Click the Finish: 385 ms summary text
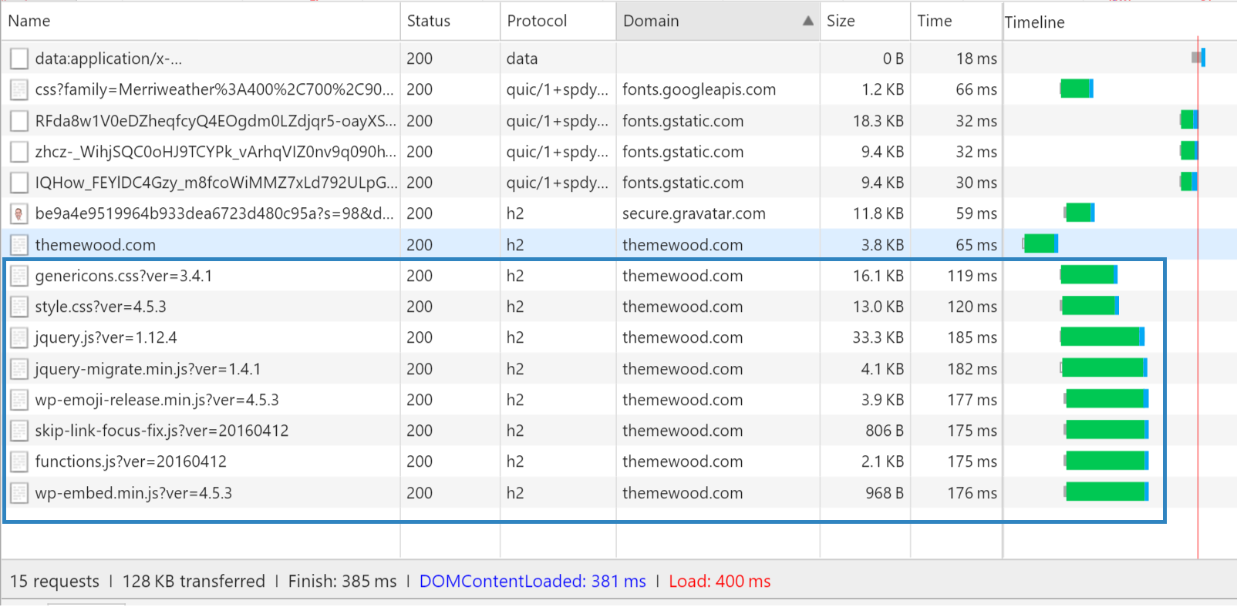The height and width of the screenshot is (607, 1237). 342,582
